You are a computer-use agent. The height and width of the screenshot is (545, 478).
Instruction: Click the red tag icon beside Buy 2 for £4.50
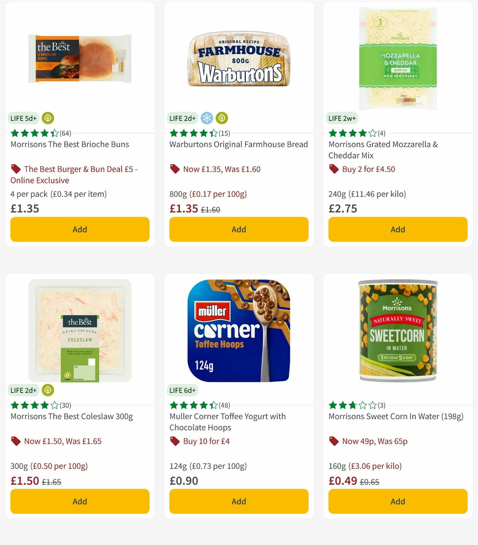coord(333,169)
